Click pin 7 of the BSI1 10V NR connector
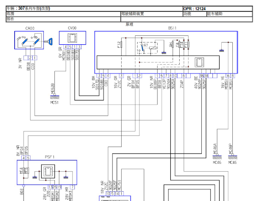The image size is (262, 201). (x=166, y=76)
